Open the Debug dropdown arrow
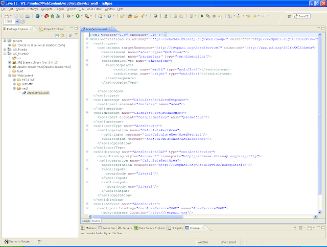Screen dimensions: 327x247 (x=73, y=16)
